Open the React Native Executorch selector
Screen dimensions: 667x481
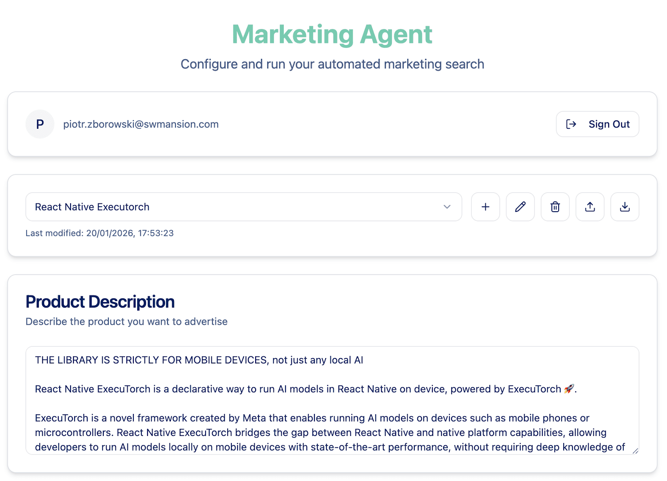tap(233, 207)
